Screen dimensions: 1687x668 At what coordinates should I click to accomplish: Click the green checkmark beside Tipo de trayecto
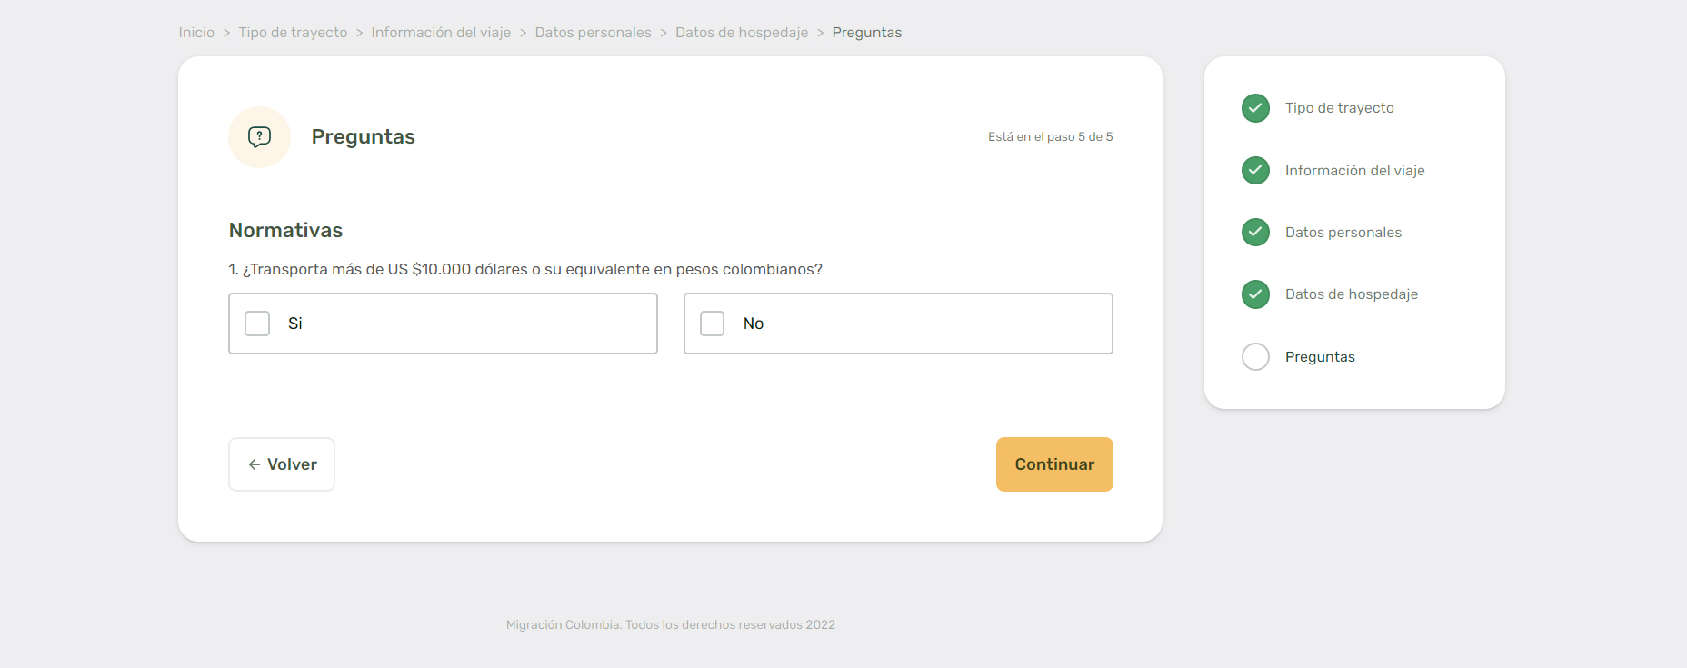[x=1255, y=108]
